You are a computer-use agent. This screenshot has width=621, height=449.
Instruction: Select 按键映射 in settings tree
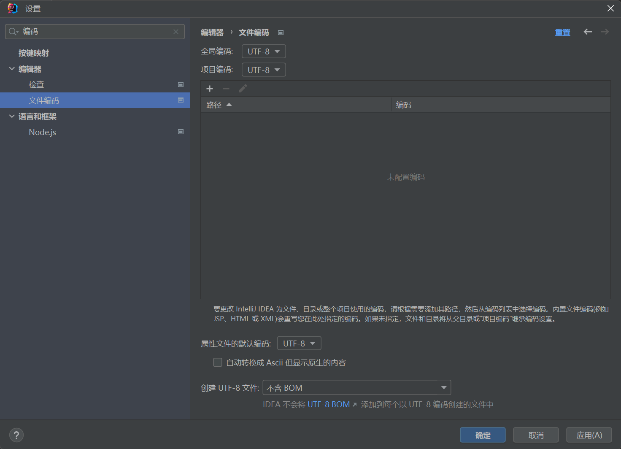point(34,53)
